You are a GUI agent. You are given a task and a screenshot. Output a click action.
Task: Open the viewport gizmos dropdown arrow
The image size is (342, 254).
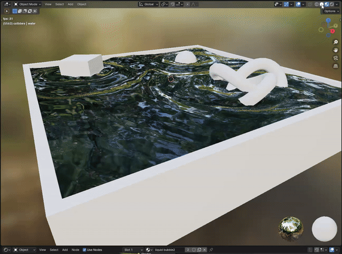(291, 4)
